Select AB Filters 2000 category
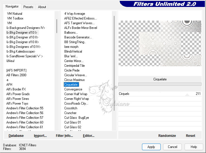The image size is (206, 153). coord(16,75)
